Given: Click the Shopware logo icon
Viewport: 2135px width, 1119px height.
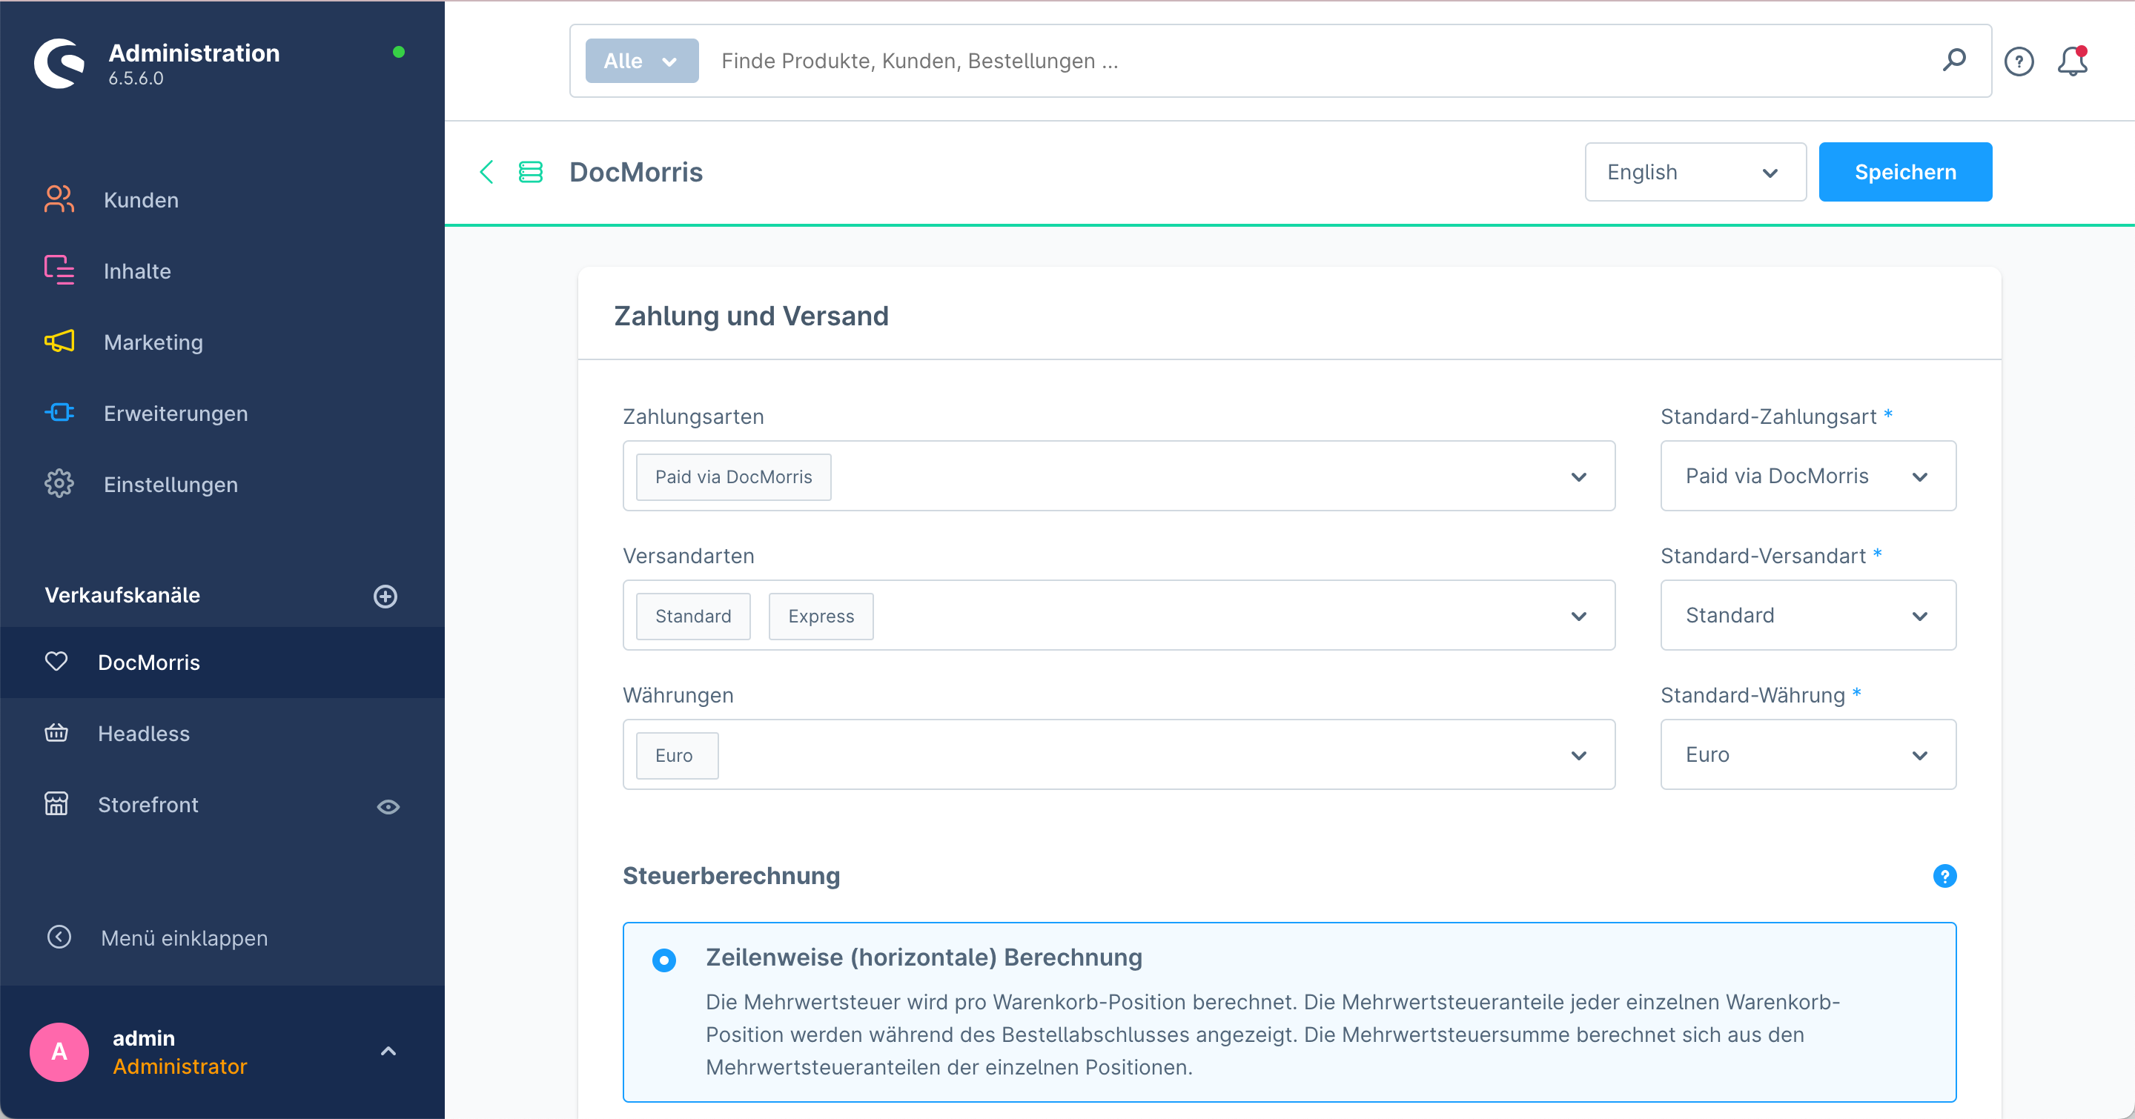Looking at the screenshot, I should tap(59, 63).
